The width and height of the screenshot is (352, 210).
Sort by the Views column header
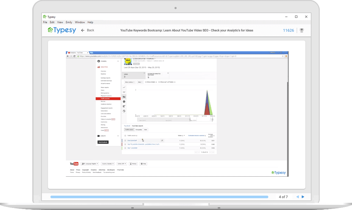(180, 135)
